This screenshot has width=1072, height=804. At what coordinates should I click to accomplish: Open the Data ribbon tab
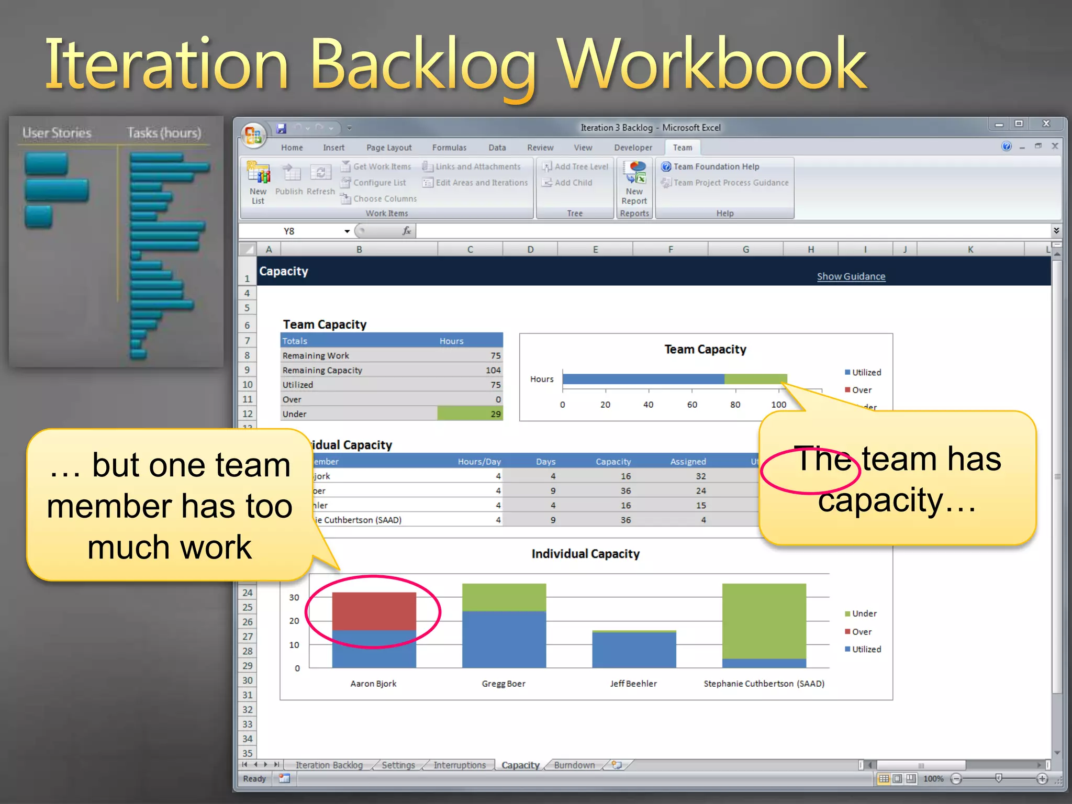coord(497,148)
